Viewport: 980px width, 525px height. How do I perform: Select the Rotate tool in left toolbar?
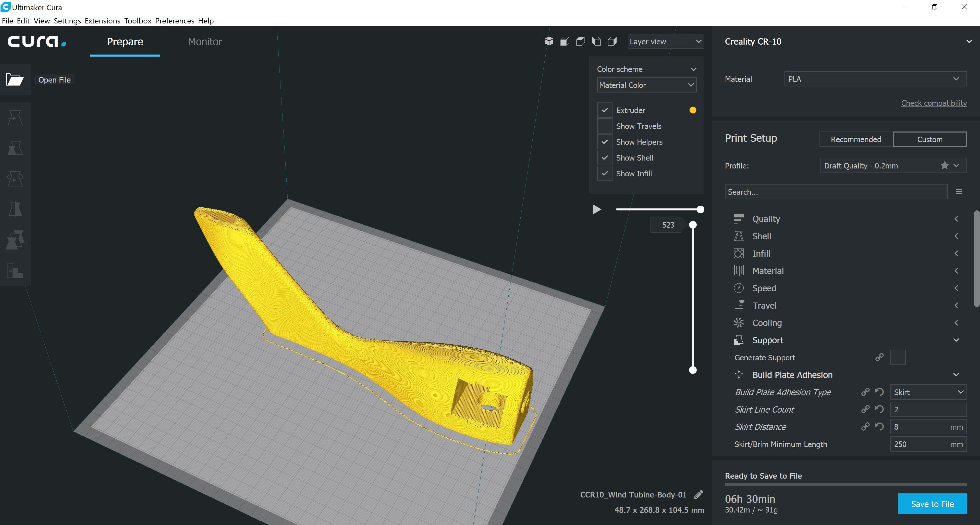pyautogui.click(x=15, y=178)
